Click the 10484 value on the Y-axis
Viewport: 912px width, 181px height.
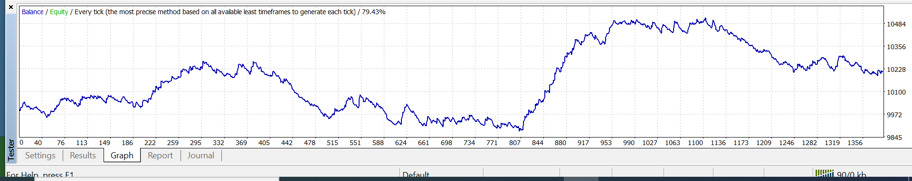[x=896, y=24]
